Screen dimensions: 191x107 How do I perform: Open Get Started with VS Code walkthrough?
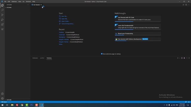[138, 19]
